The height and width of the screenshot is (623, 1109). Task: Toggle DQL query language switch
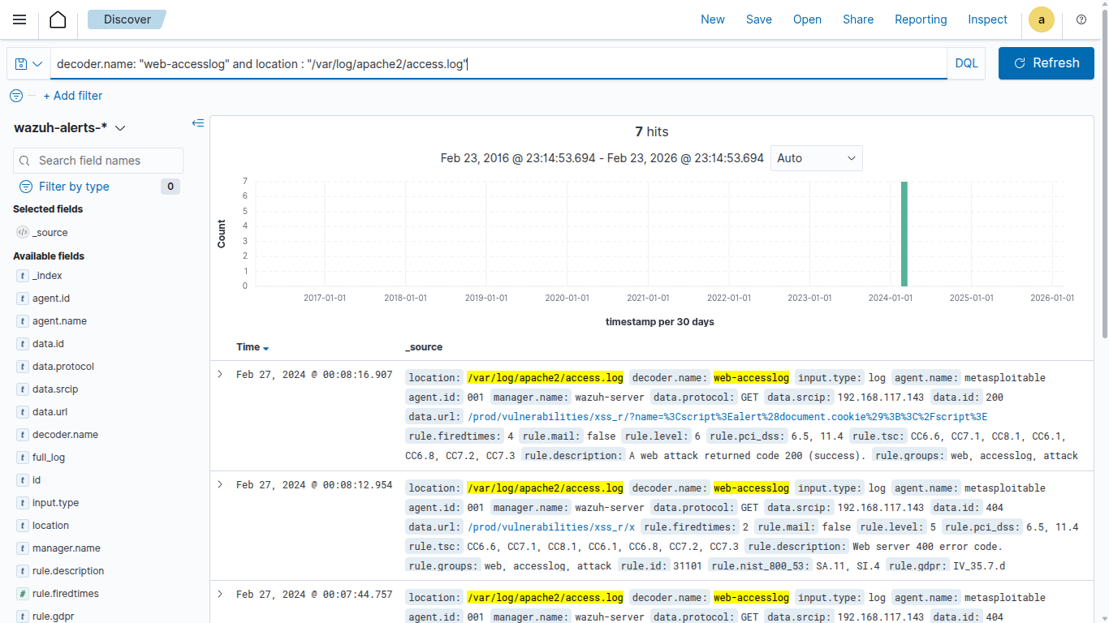point(966,63)
